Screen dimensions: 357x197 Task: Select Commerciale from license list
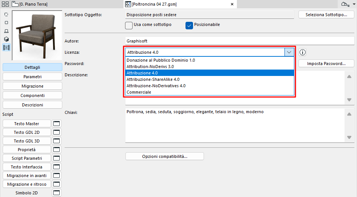139,92
